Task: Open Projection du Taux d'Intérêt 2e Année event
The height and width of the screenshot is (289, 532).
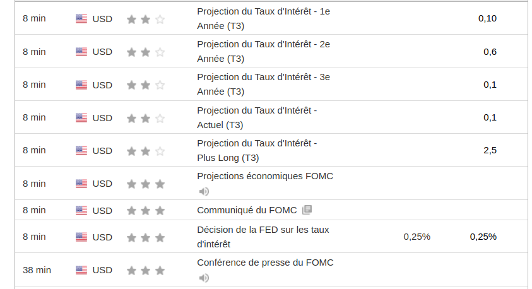Action: coord(263,51)
